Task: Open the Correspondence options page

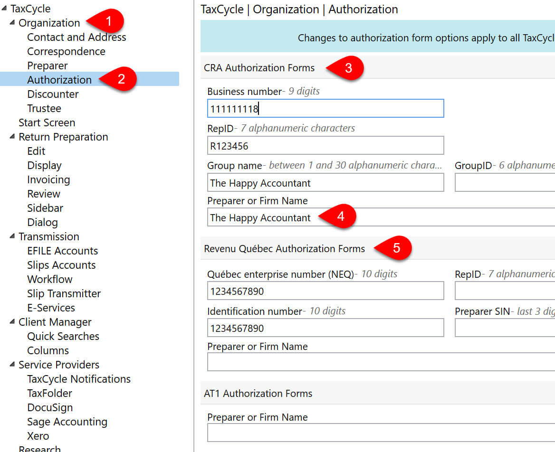Action: click(66, 51)
